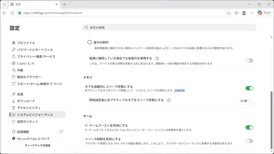This screenshot has height=154, width=274.
Task: Open the settings and more ellipsis menu
Action: [x=251, y=13]
